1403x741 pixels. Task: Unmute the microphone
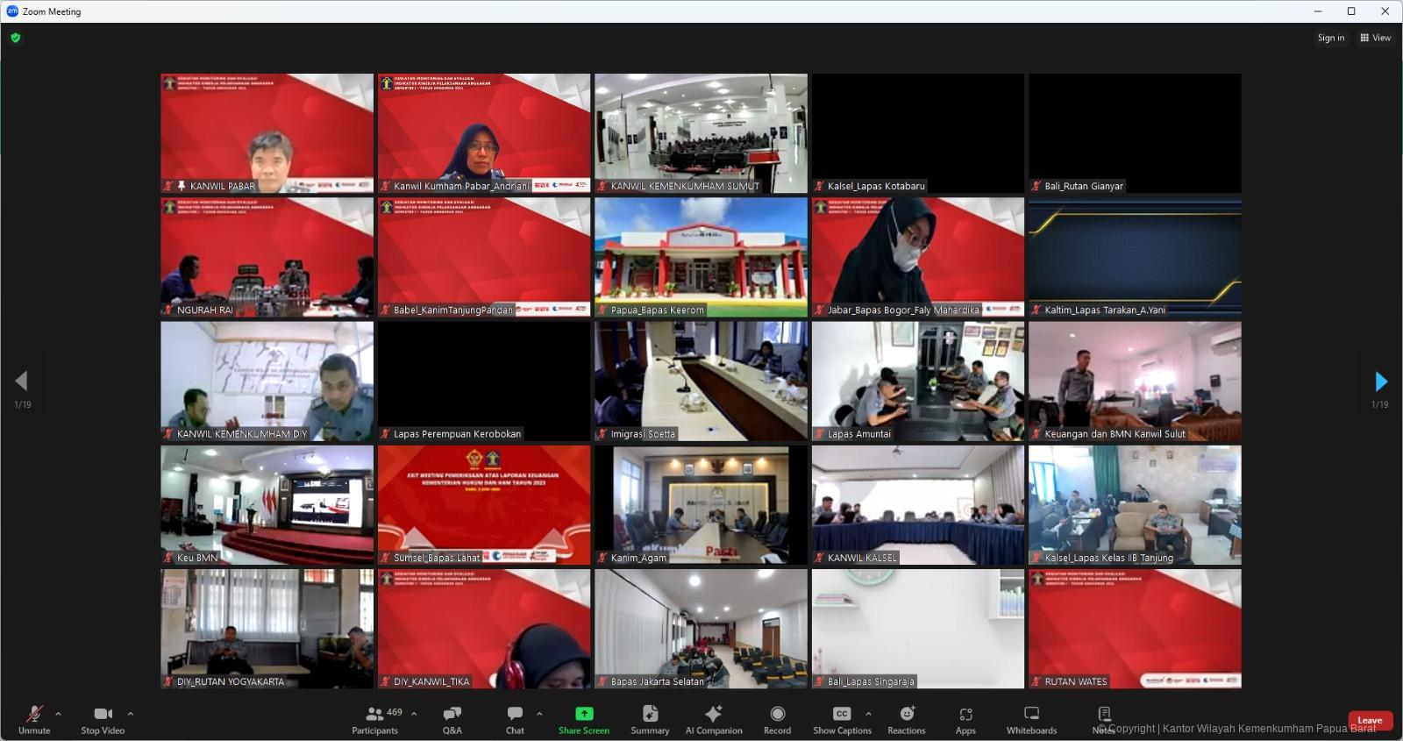pyautogui.click(x=34, y=719)
